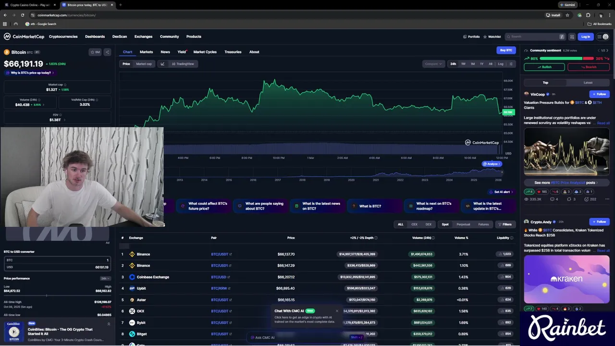Open liquidity score 1,023 for Binance
The image size is (615, 346).
(x=505, y=254)
